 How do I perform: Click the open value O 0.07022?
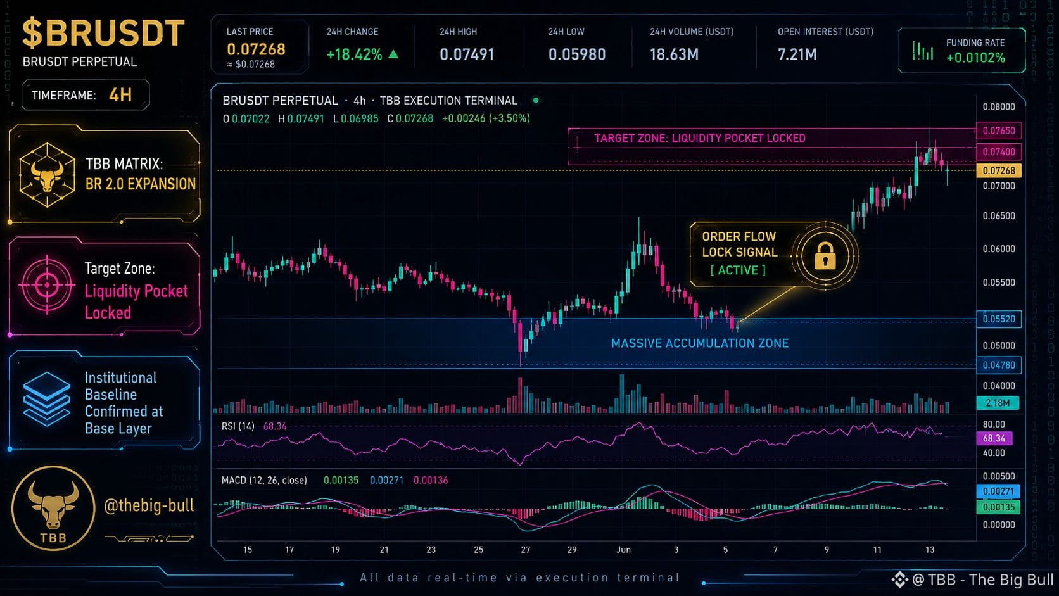(x=246, y=118)
